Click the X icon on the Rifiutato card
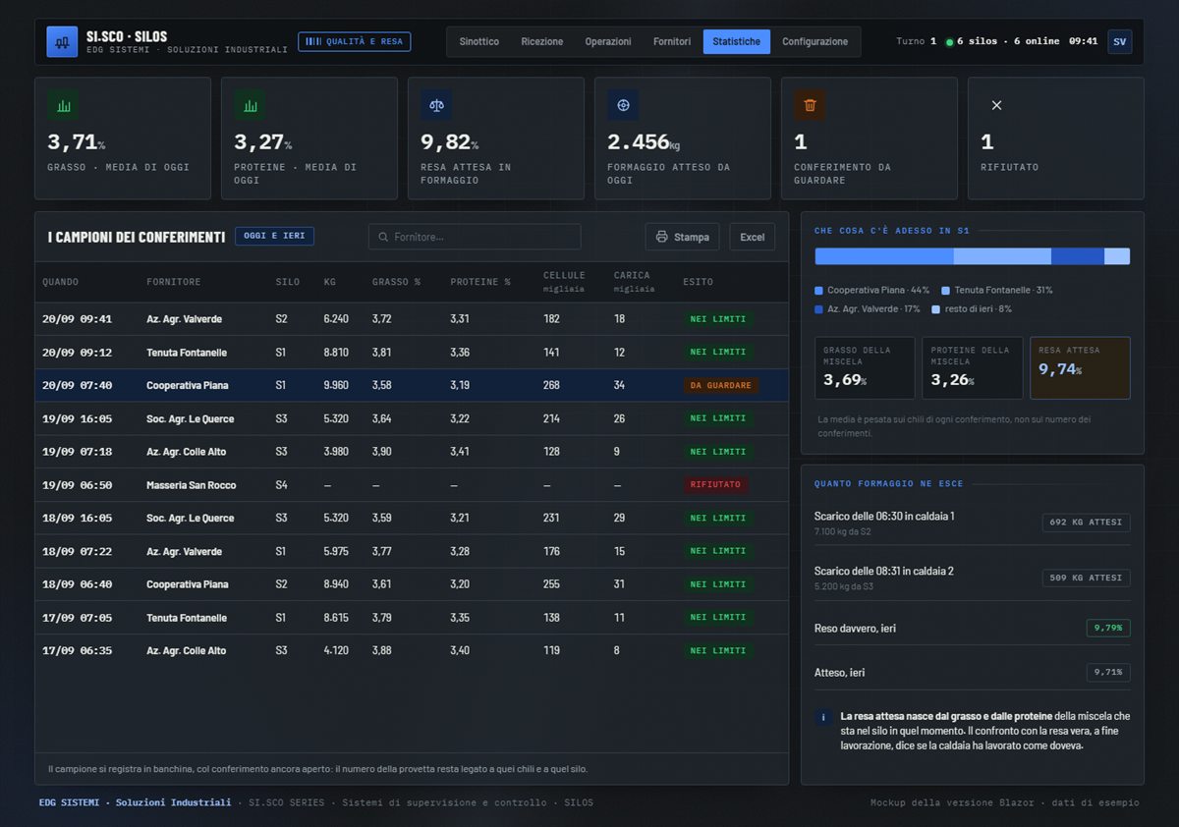Screen dimensions: 1179x827 point(996,105)
